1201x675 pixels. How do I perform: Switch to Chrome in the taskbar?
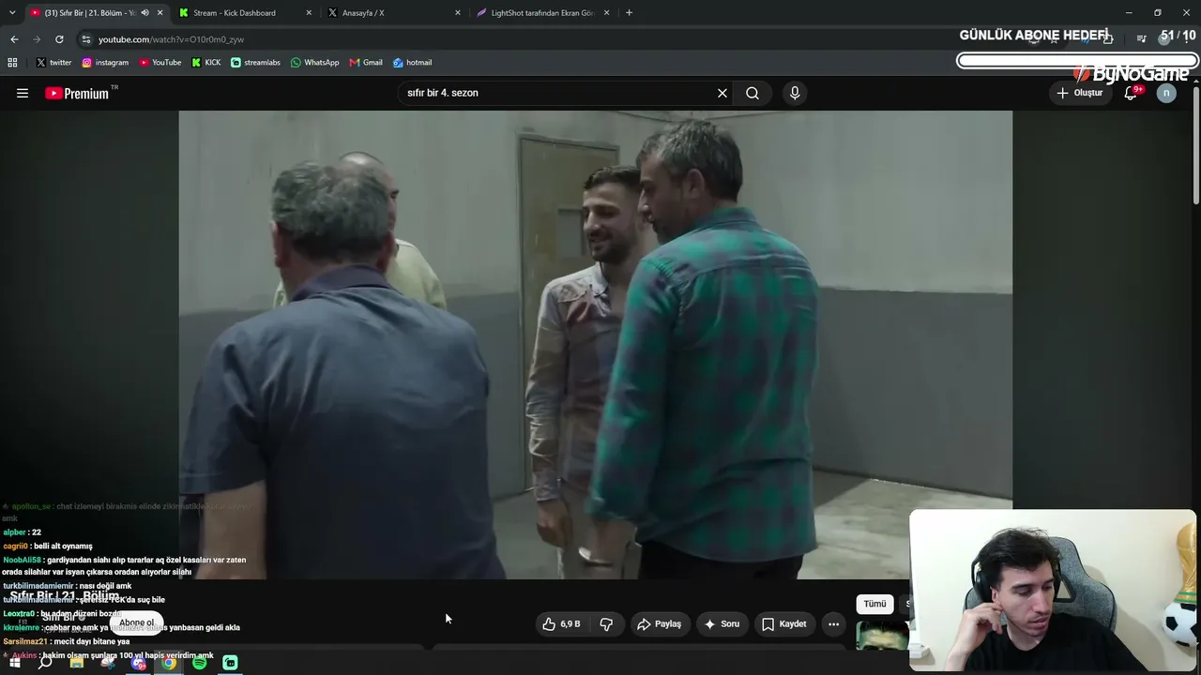coord(169,663)
